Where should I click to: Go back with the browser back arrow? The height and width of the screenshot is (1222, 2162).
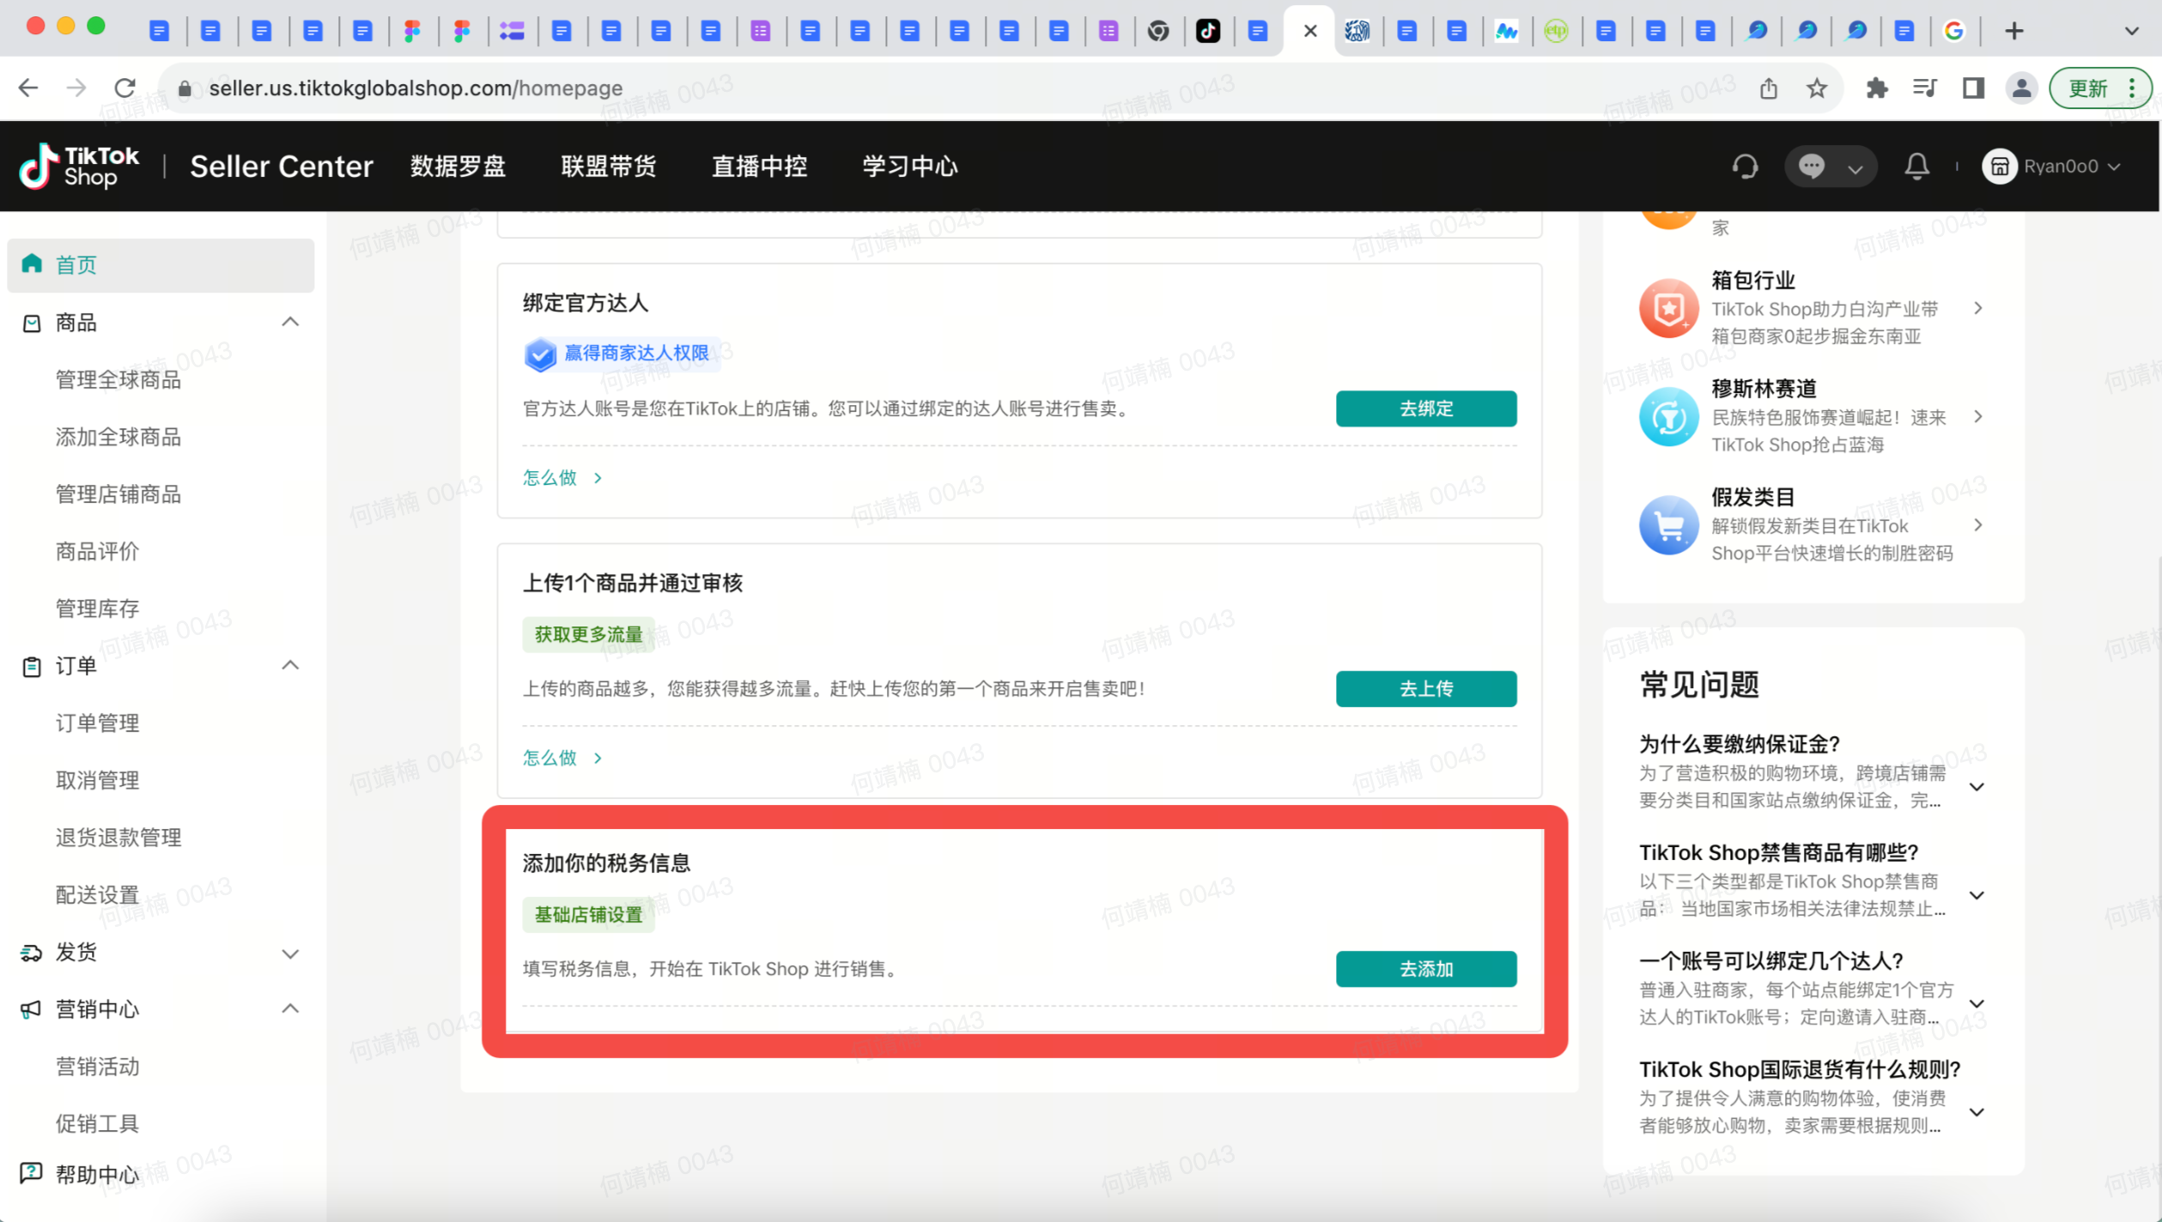(x=28, y=88)
